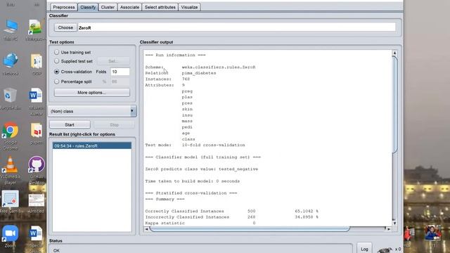Viewport: 450px width, 253px height.
Task: Click the 'Kappa statistic' output line
Action: tap(200, 223)
